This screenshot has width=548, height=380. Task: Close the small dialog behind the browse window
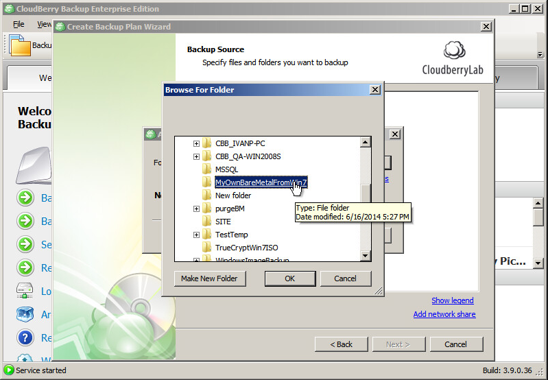[394, 134]
